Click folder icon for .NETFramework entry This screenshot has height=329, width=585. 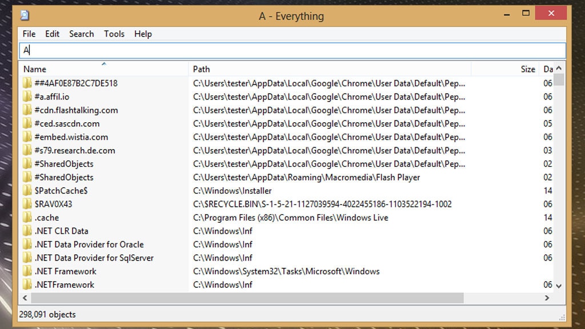(27, 284)
